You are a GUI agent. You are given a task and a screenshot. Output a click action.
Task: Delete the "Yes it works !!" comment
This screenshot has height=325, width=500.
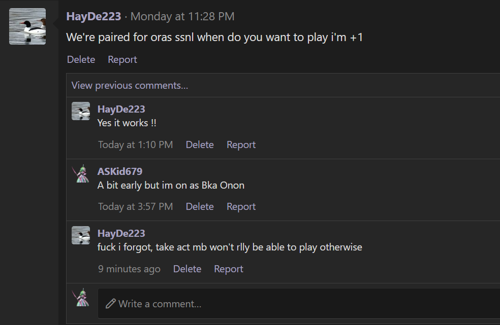pyautogui.click(x=200, y=145)
